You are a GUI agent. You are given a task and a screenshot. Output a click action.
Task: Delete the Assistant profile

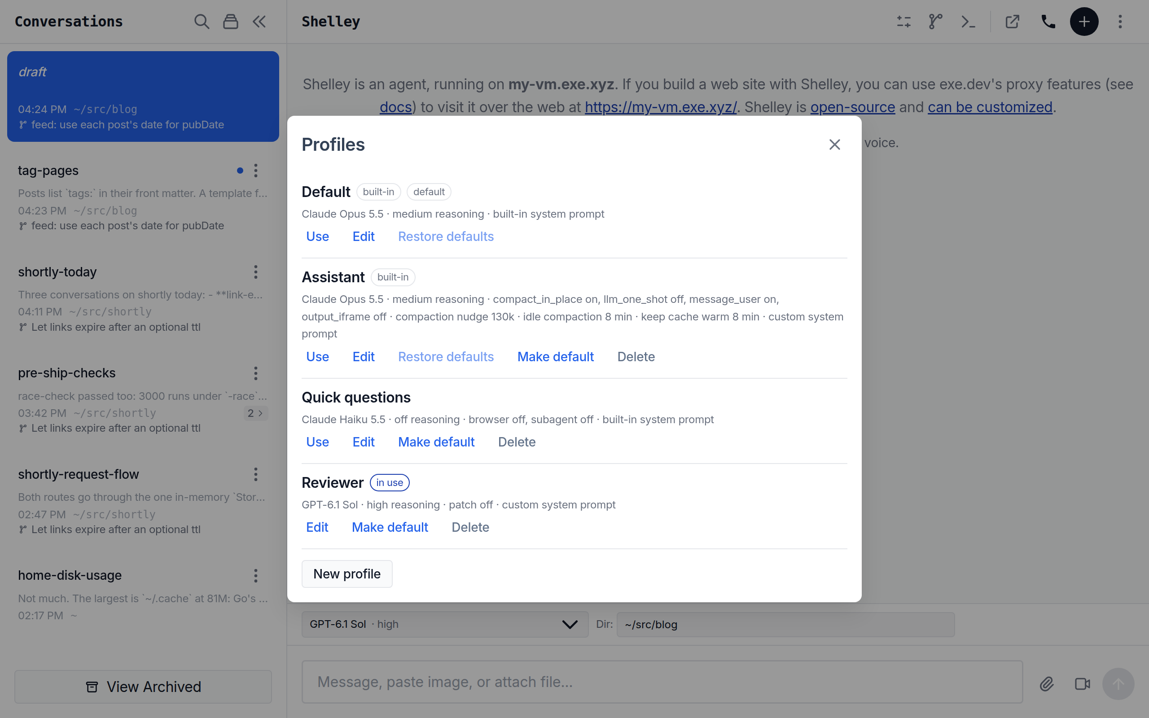point(636,357)
